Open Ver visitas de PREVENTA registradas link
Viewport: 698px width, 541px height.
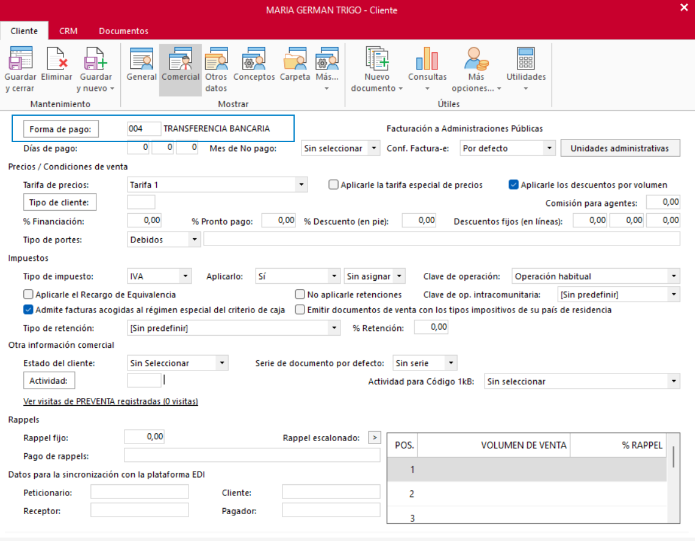point(110,401)
